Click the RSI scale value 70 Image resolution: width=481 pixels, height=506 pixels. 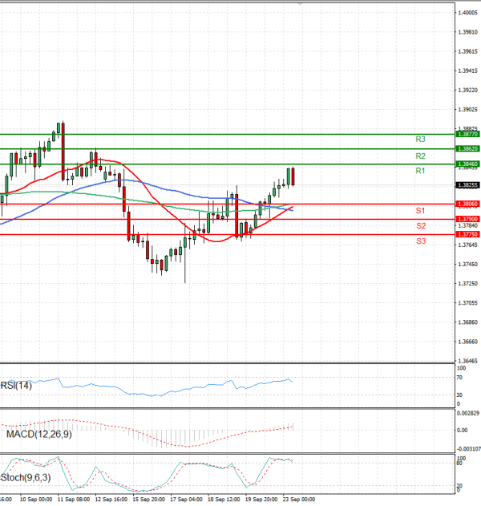point(459,377)
